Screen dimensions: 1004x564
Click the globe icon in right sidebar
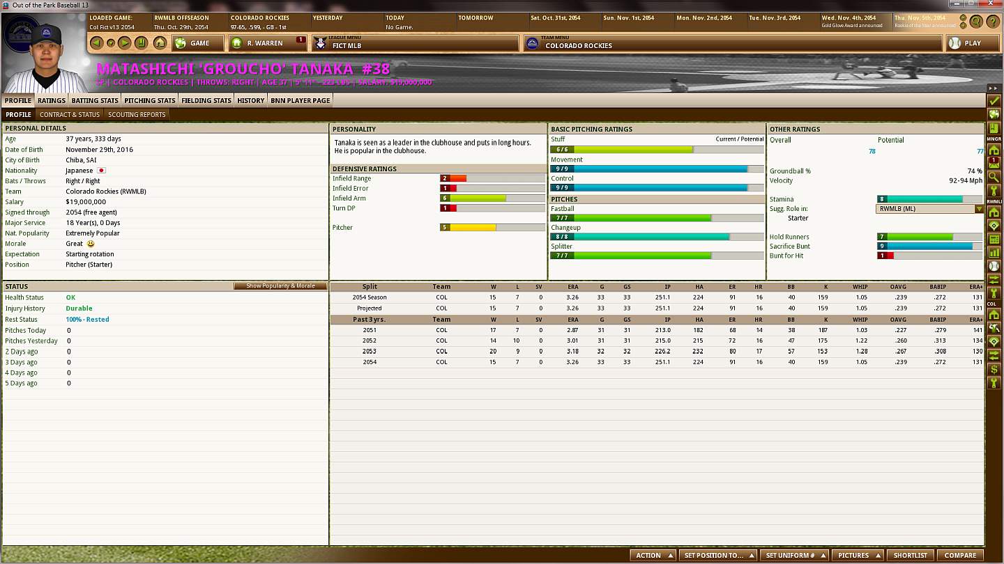pos(994,114)
